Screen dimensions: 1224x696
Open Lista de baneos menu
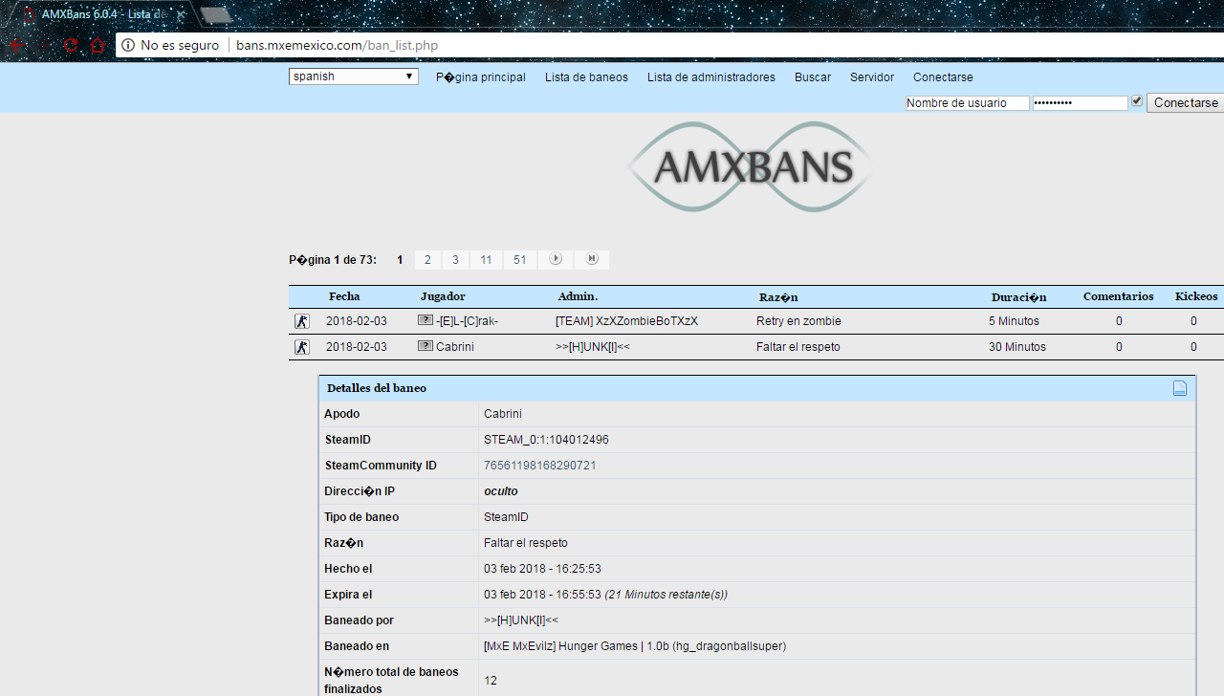pyautogui.click(x=586, y=77)
